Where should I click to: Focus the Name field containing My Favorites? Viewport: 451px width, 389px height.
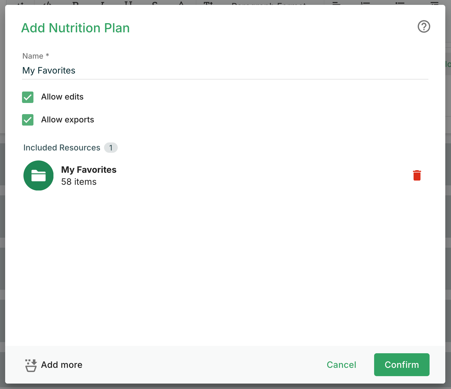click(225, 71)
